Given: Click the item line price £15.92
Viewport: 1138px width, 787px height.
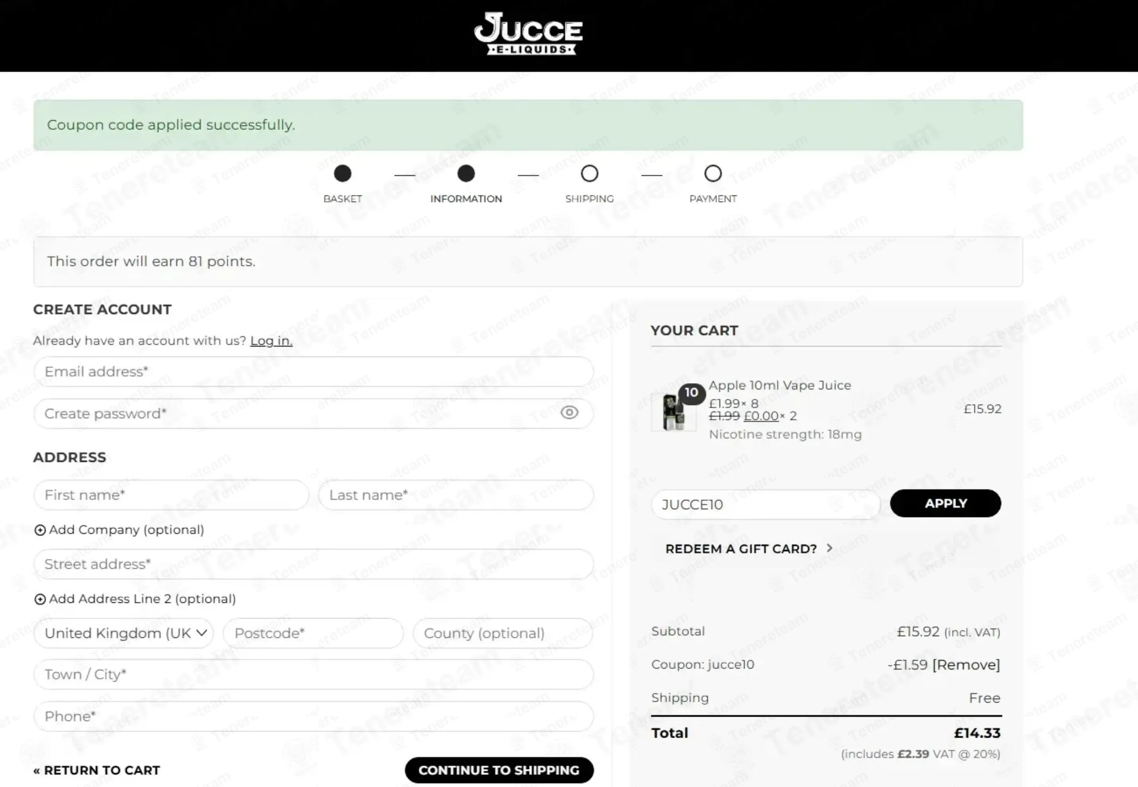Looking at the screenshot, I should point(982,409).
